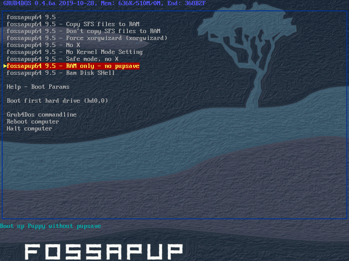Select 'Ram Disk SHell' boot entry
The image size is (349, 261).
(x=61, y=73)
